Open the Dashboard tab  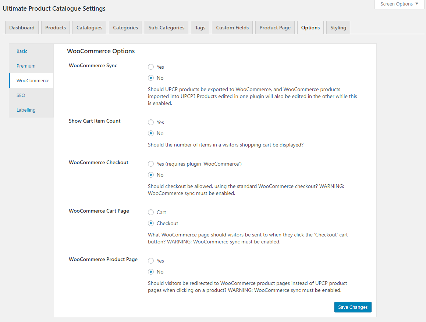22,28
